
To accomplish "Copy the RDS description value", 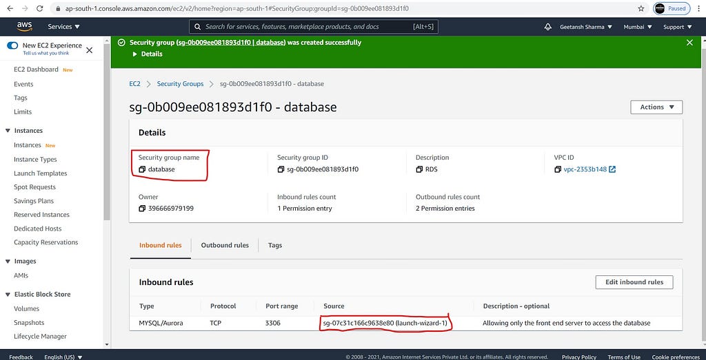I will 419,169.
